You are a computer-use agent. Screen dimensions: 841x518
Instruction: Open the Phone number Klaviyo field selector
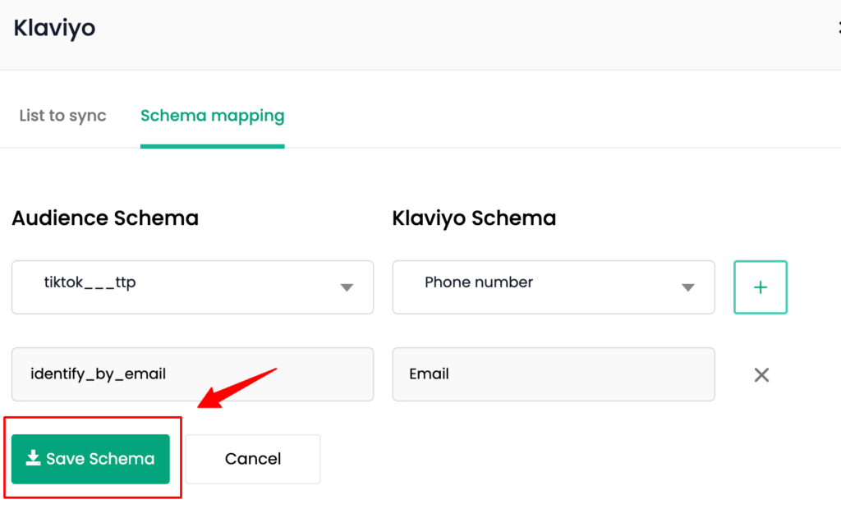click(x=554, y=287)
